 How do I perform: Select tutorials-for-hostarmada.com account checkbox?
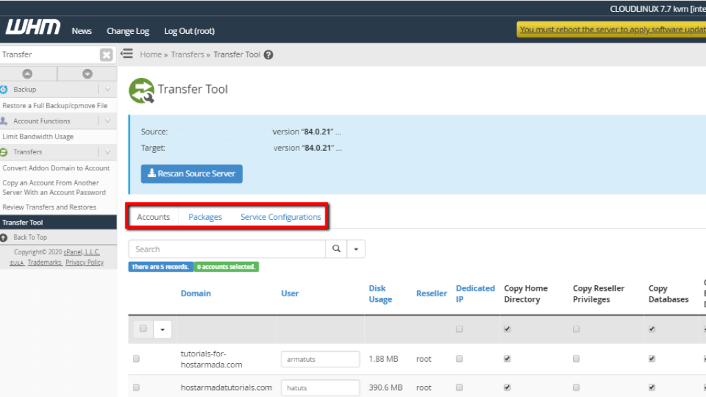pos(137,358)
